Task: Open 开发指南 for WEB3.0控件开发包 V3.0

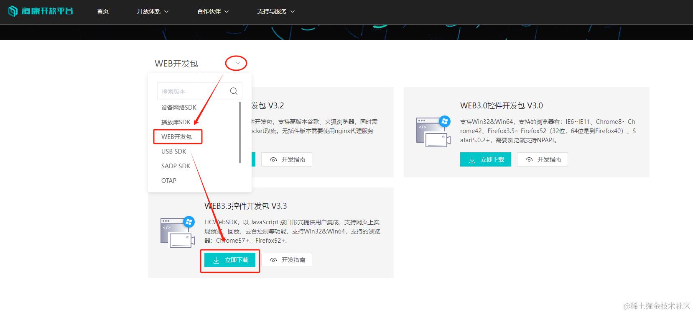Action: pyautogui.click(x=543, y=159)
